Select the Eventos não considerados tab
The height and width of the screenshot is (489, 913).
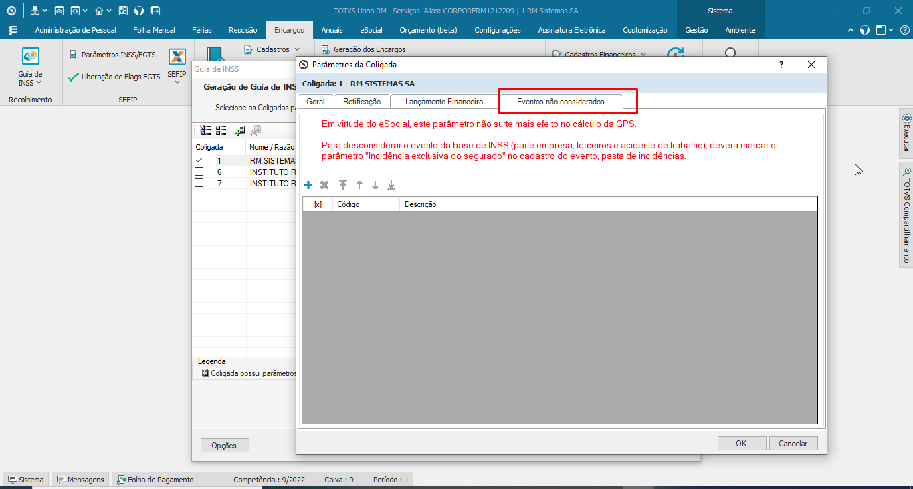[561, 102]
